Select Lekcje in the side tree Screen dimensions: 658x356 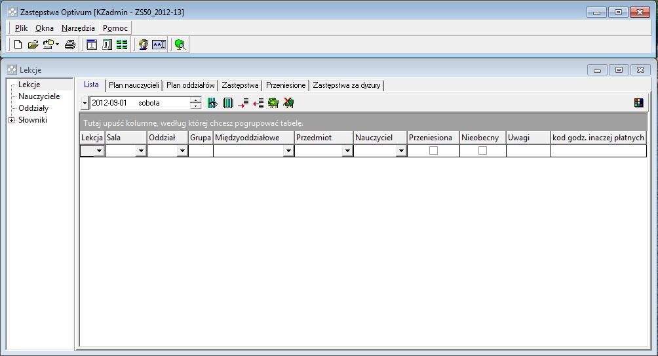pos(29,85)
